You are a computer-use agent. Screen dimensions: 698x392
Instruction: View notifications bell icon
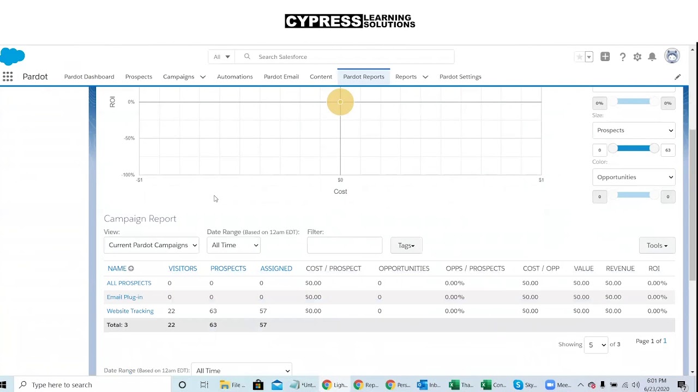click(652, 57)
